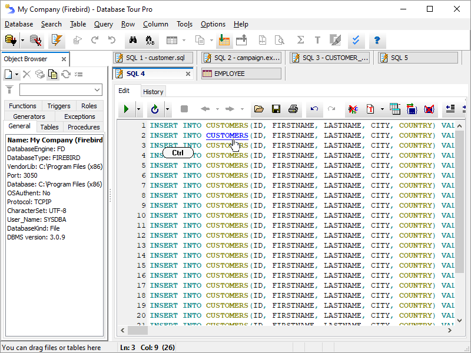This screenshot has height=353, width=471.
Task: Open the Query menu
Action: tap(103, 24)
